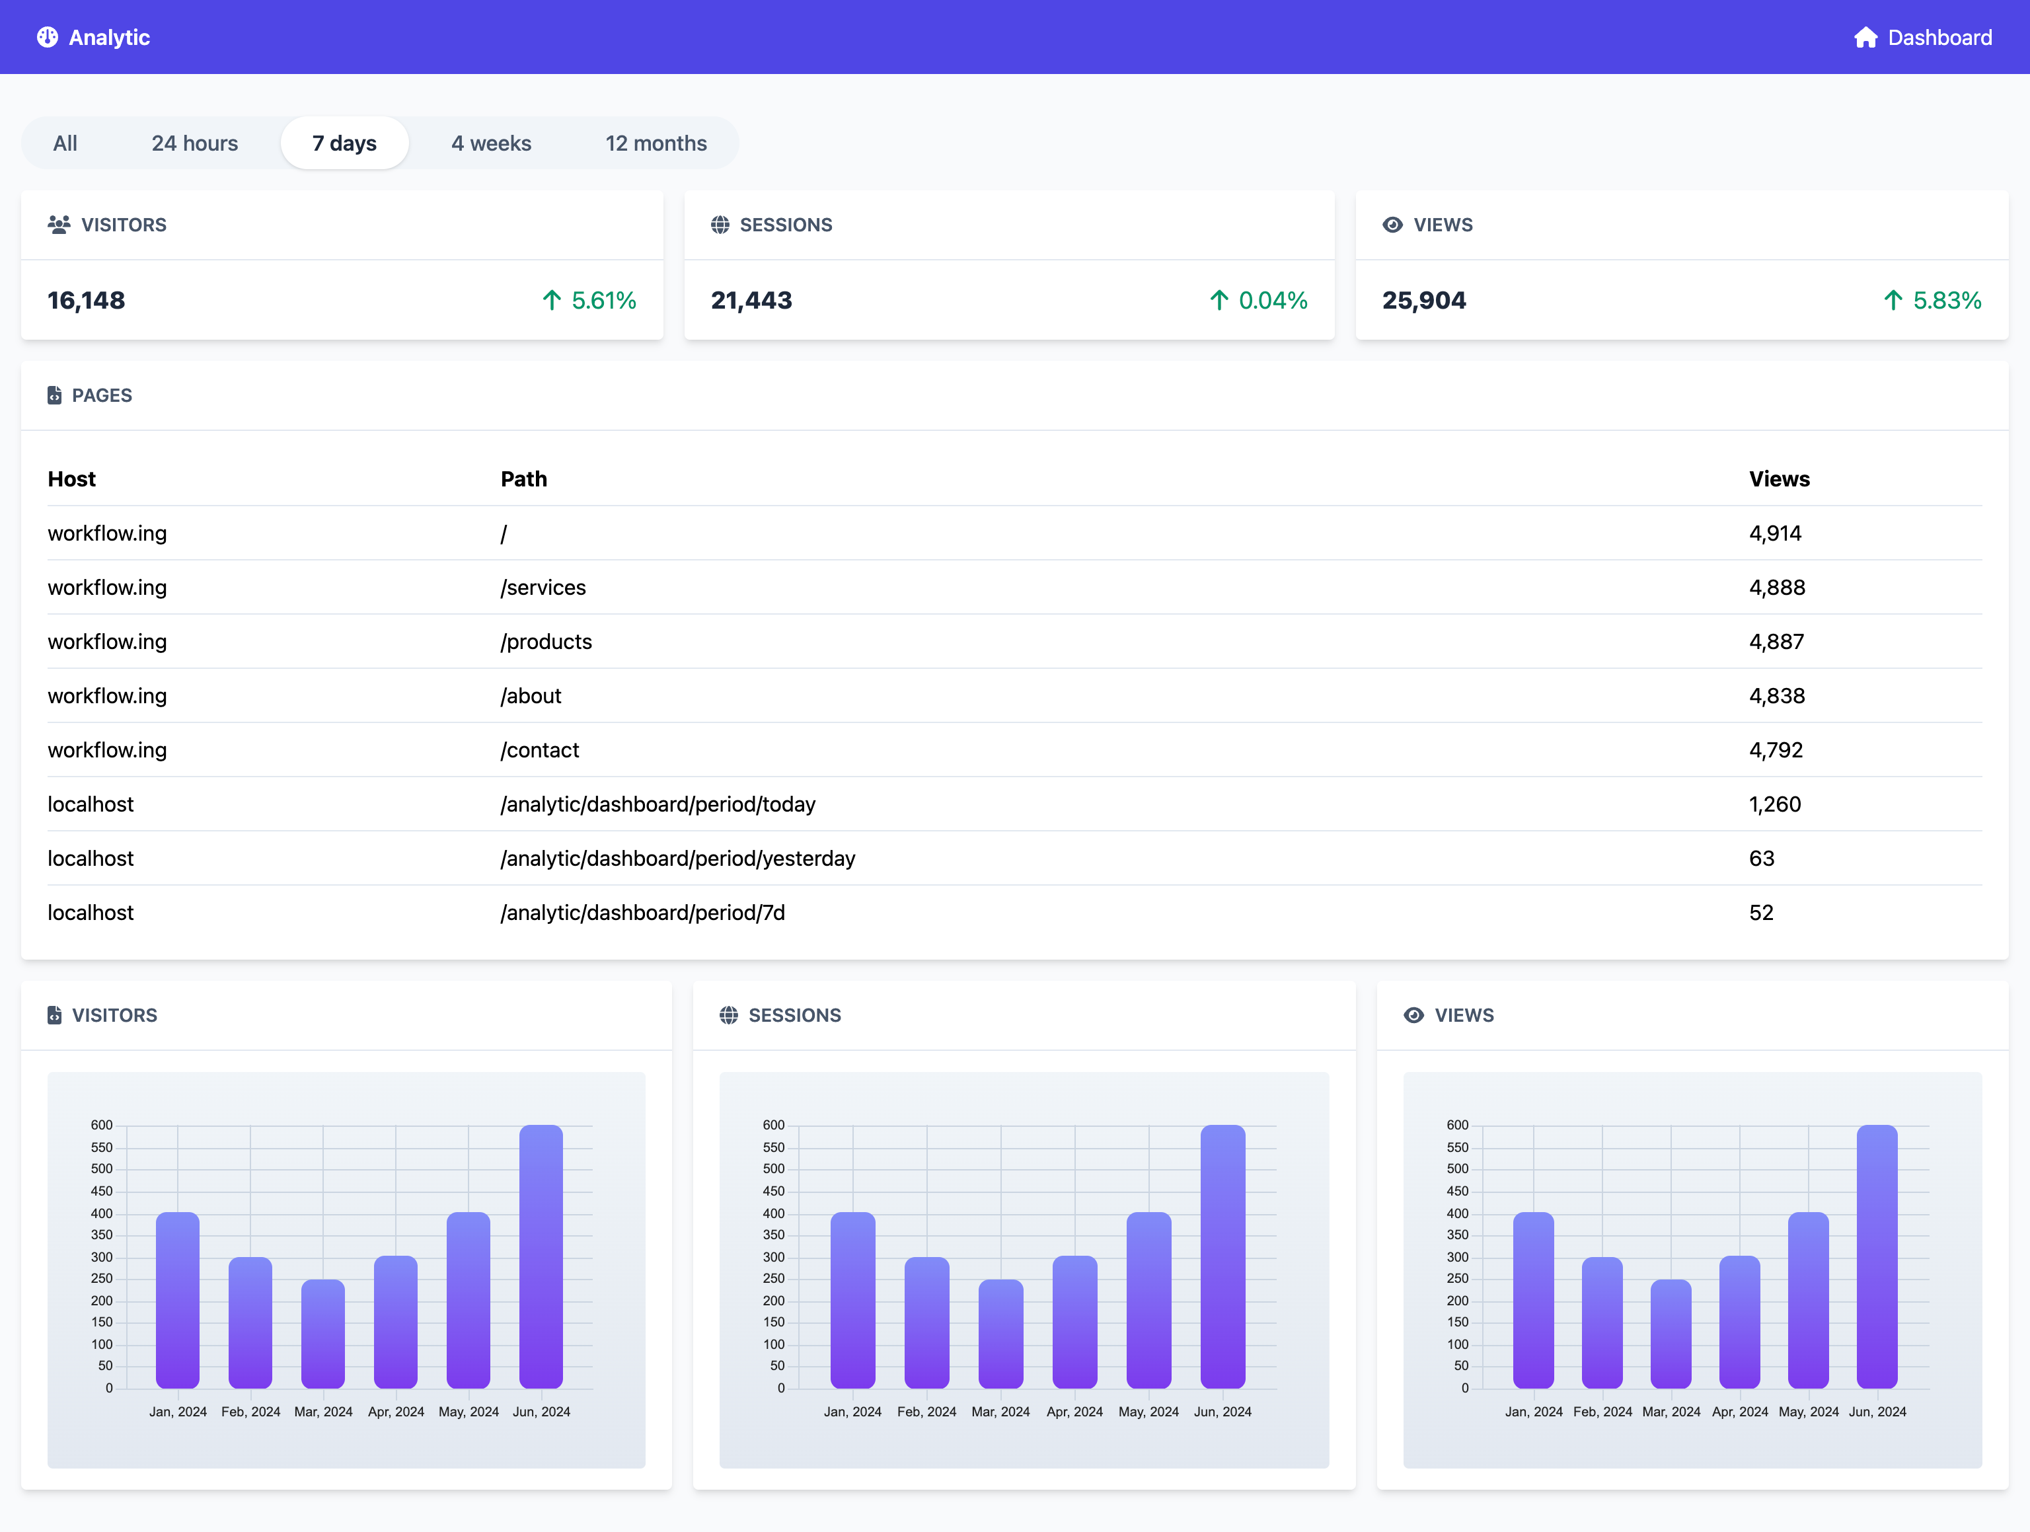
Task: Click the 16,148 visitors total
Action: [x=87, y=300]
